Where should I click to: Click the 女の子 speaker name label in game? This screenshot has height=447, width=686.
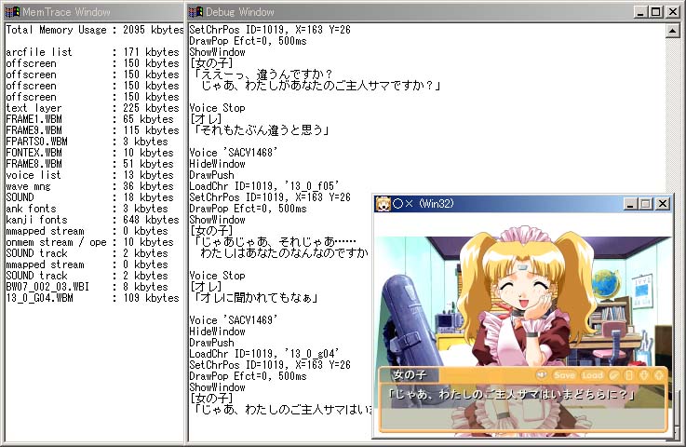coord(410,374)
